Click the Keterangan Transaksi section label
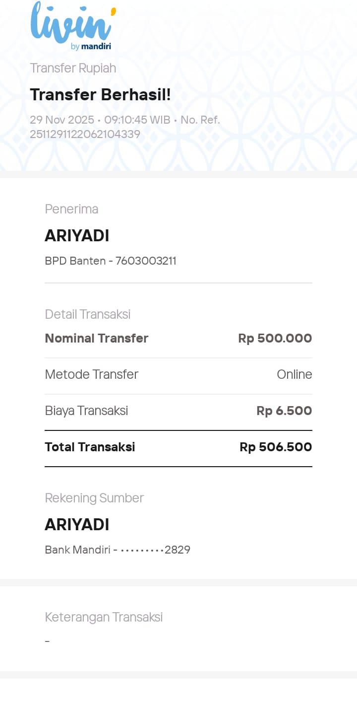This screenshot has height=701, width=357. tap(104, 617)
